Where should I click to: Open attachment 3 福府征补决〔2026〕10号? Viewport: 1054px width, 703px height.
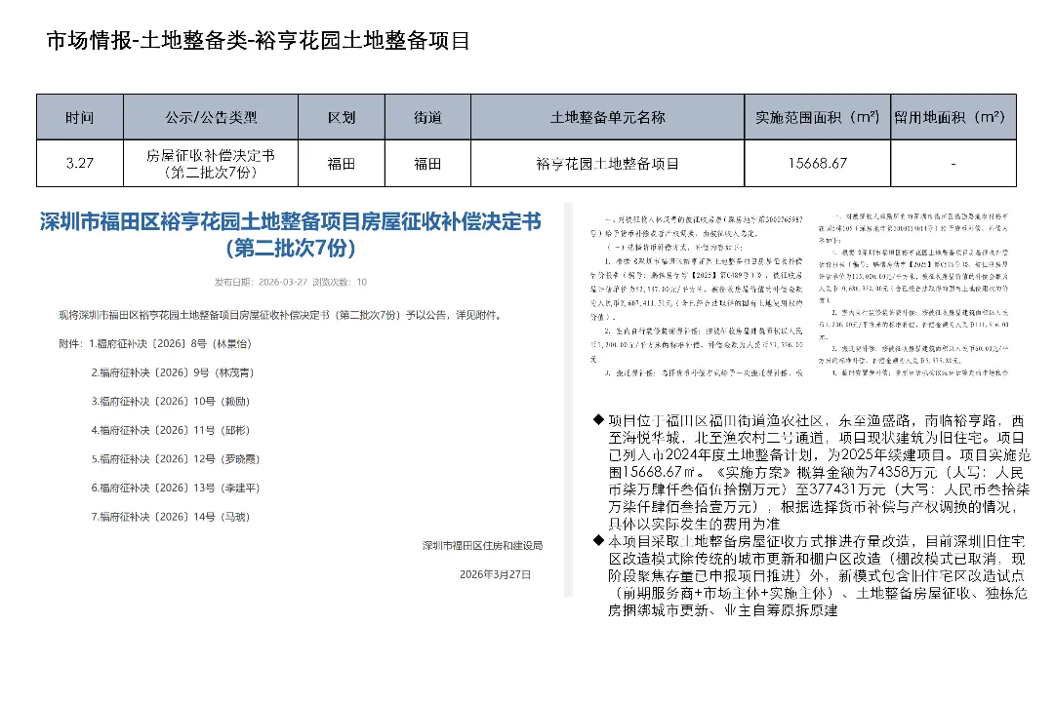(x=171, y=402)
